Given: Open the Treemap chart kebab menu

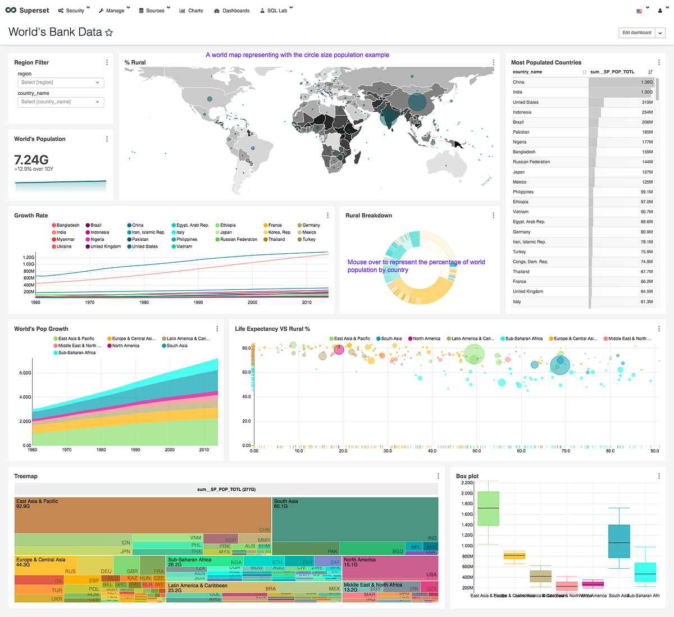Looking at the screenshot, I should click(x=438, y=476).
